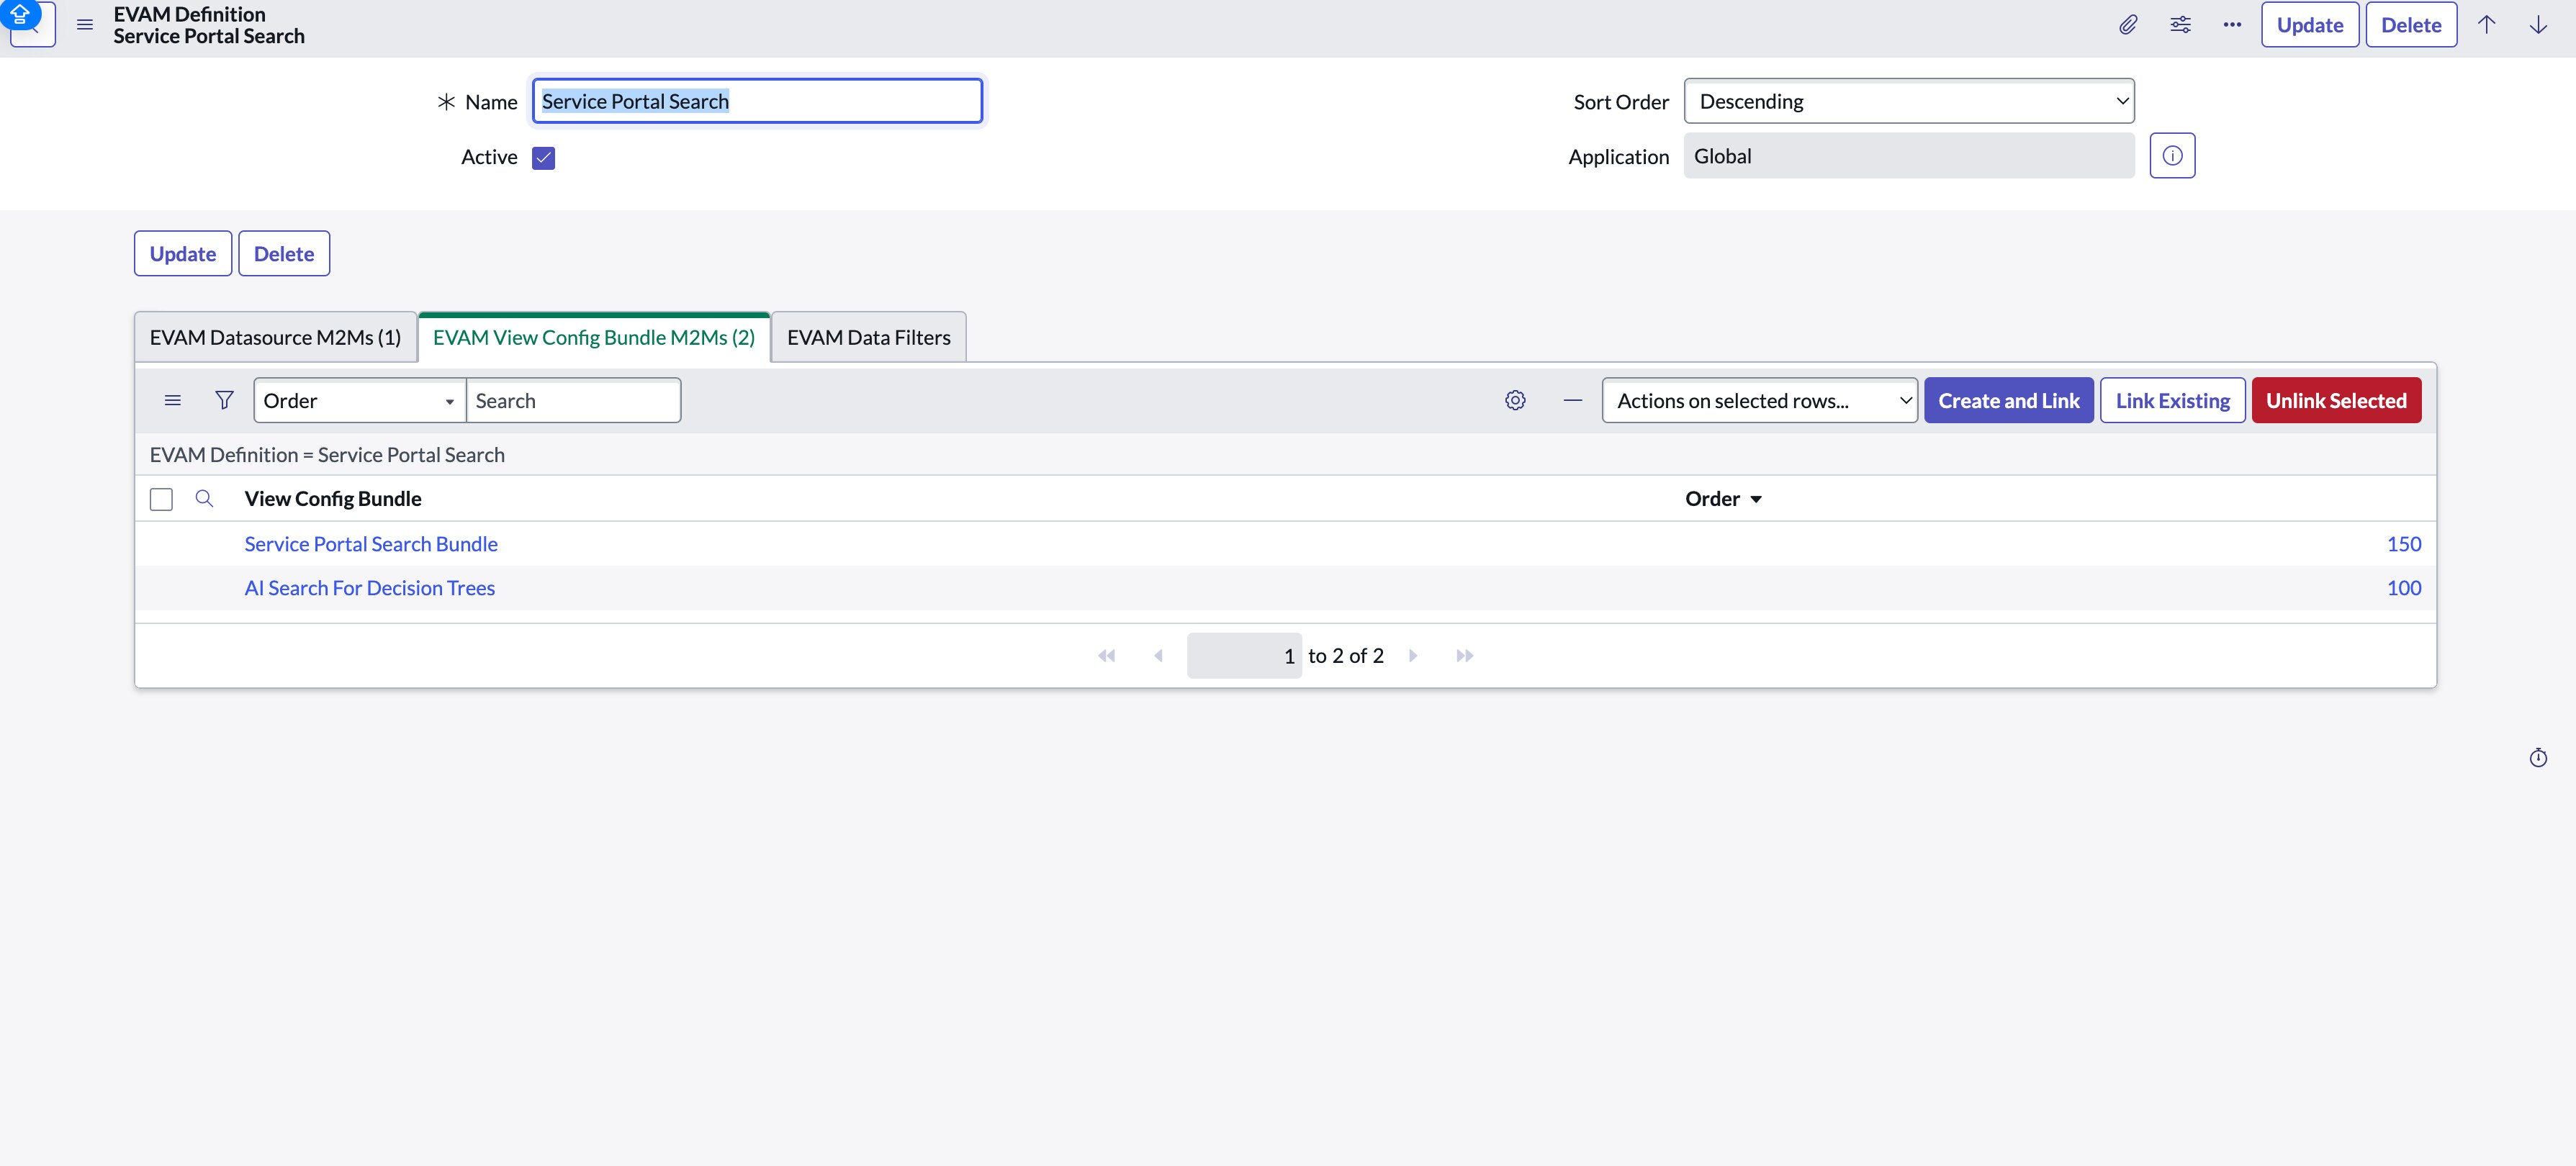Image resolution: width=2576 pixels, height=1166 pixels.
Task: Open the Sort Order dropdown
Action: (x=1909, y=101)
